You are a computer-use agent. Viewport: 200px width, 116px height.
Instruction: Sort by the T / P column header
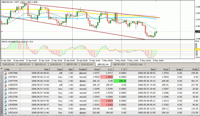click(120, 69)
